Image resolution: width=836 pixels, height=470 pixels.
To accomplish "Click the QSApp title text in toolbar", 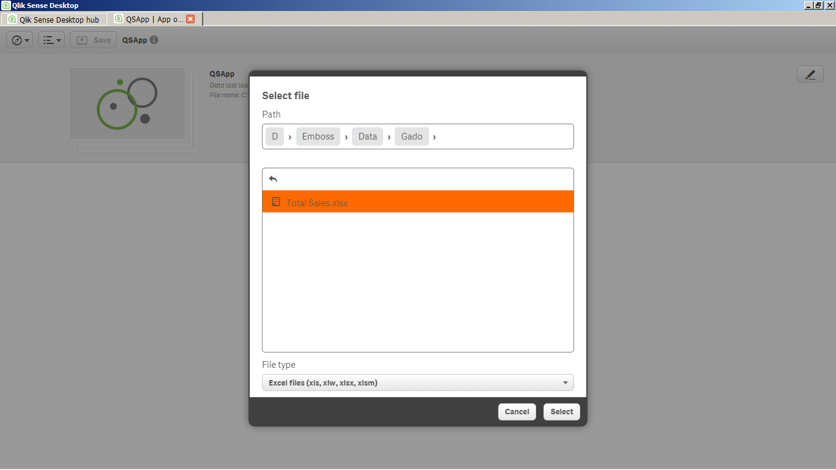I will (135, 40).
